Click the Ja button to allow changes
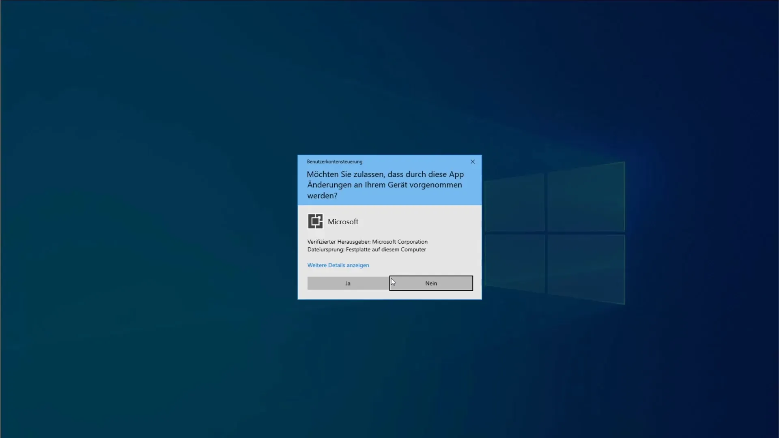The height and width of the screenshot is (438, 779). pos(348,283)
